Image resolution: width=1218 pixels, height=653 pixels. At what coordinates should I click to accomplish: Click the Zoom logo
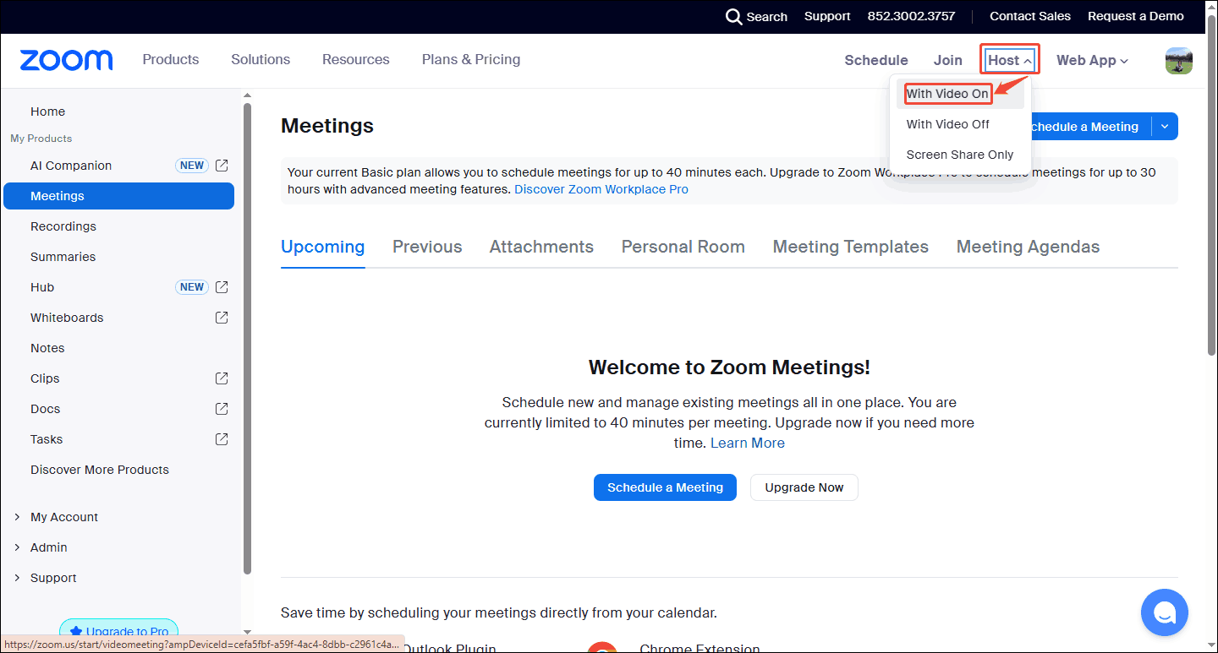point(65,59)
